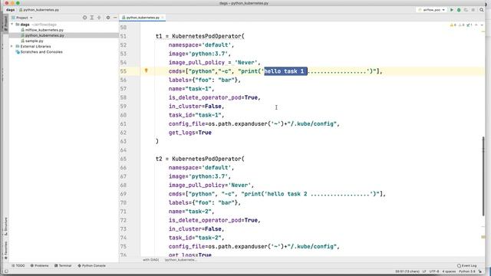
Task: Start debugging with the green bug icon
Action: 459,10
